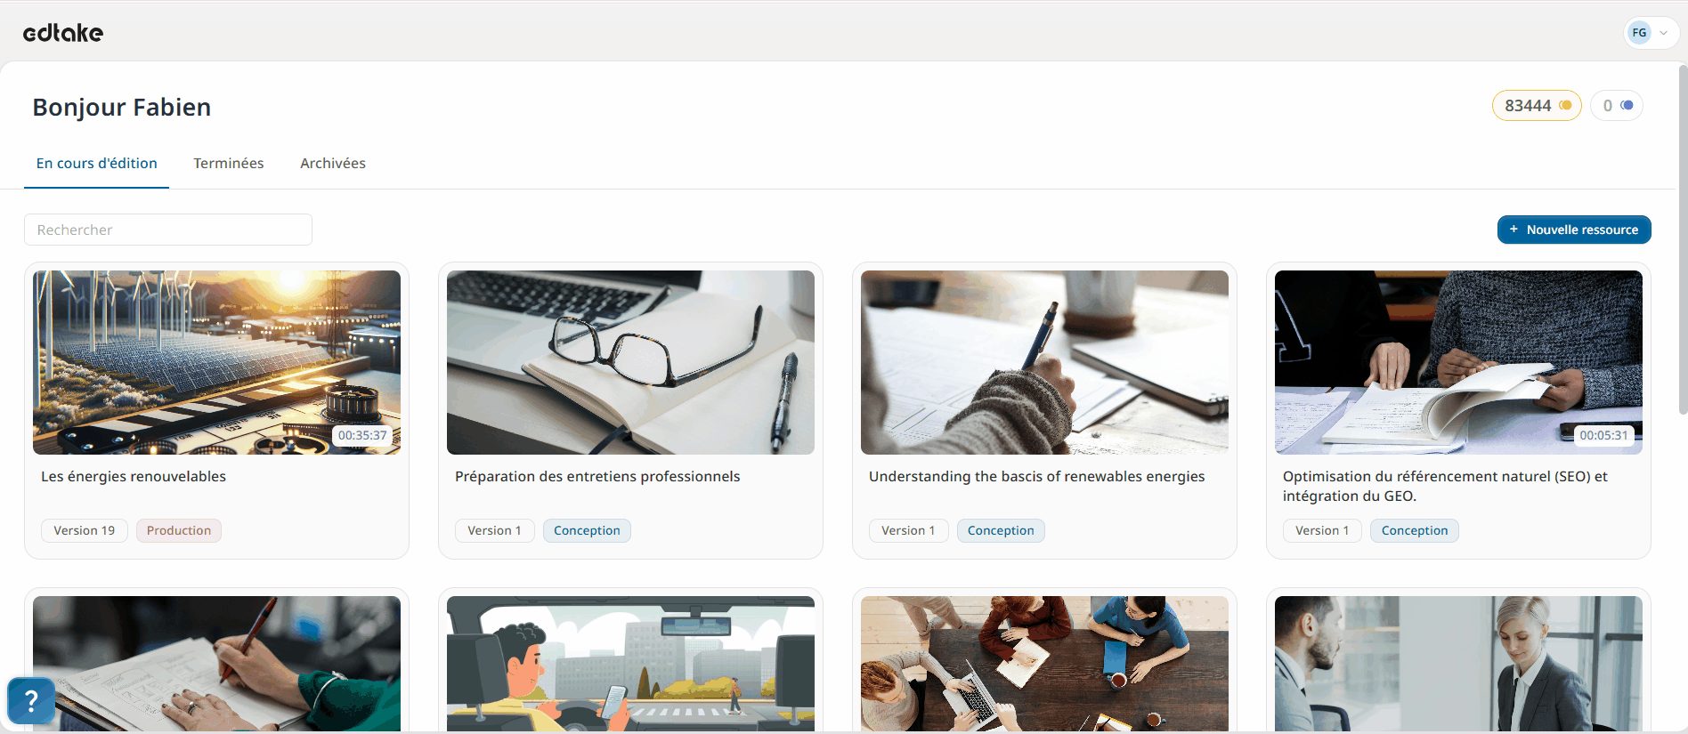This screenshot has height=734, width=1688.
Task: Click the page vertical scrollbar
Action: tap(1682, 240)
